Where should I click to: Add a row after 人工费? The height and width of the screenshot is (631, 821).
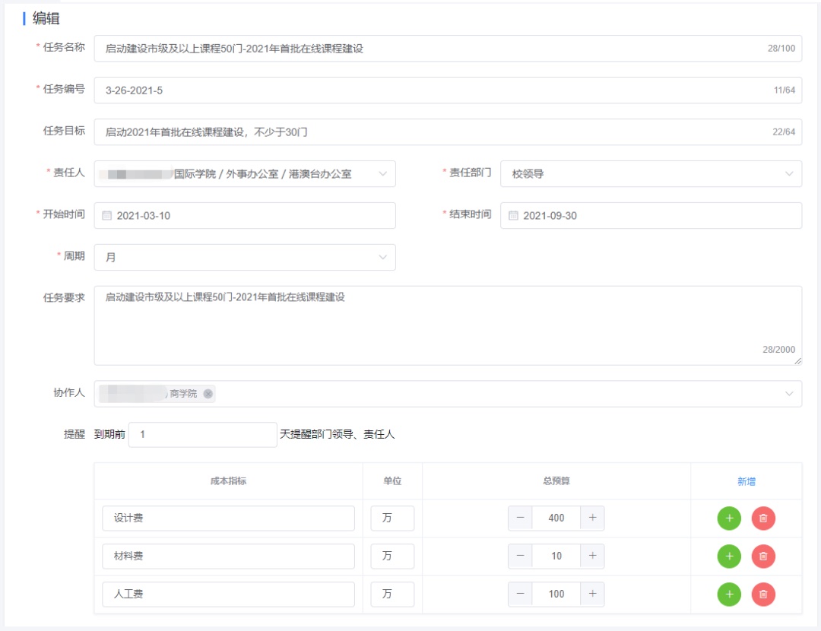click(729, 595)
